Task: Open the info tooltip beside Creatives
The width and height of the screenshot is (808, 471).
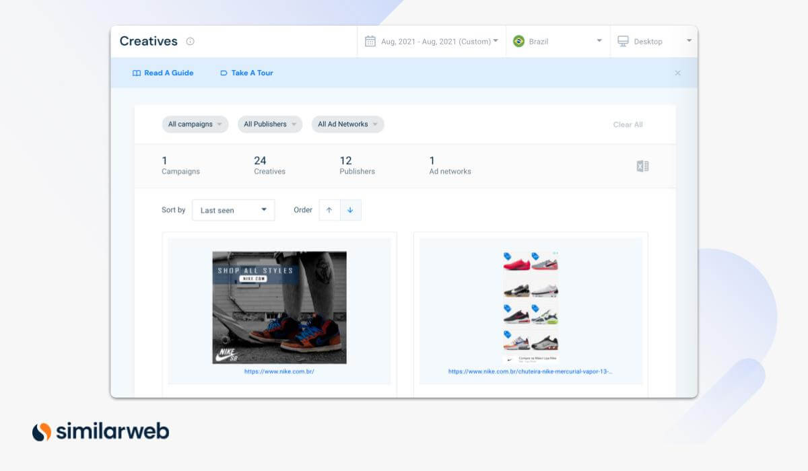Action: click(190, 41)
